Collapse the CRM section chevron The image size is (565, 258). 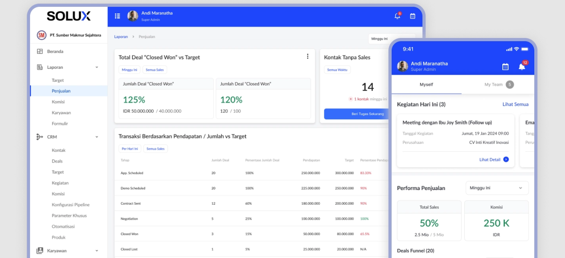(x=97, y=137)
